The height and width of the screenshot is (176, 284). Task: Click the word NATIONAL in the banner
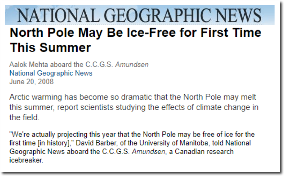(x=59, y=15)
